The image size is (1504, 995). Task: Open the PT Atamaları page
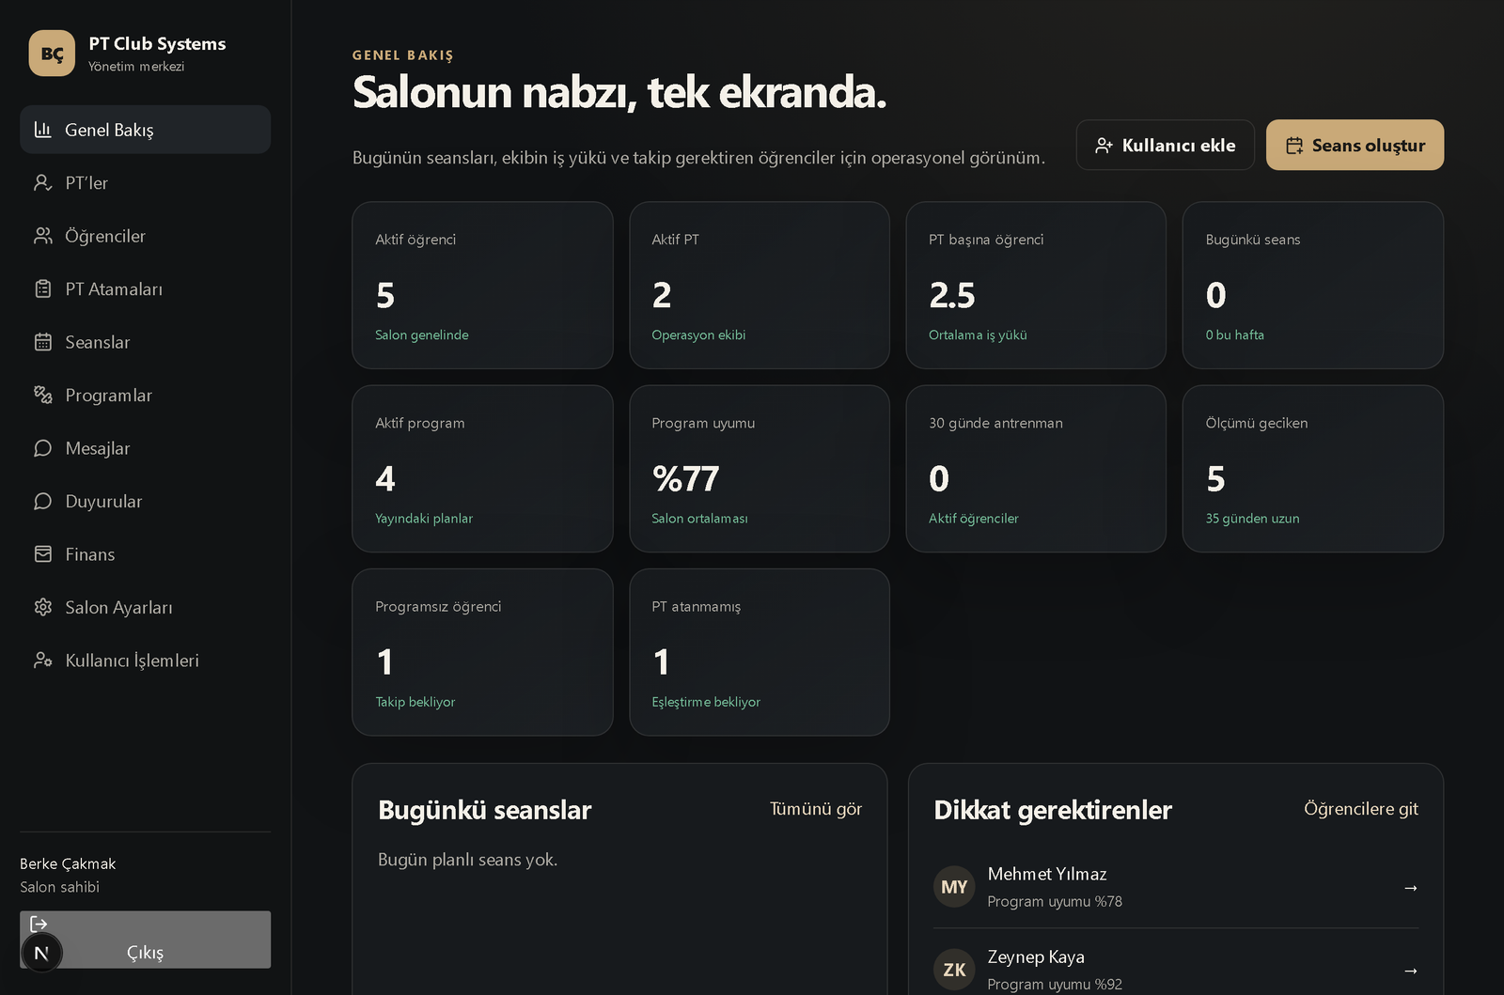point(145,288)
